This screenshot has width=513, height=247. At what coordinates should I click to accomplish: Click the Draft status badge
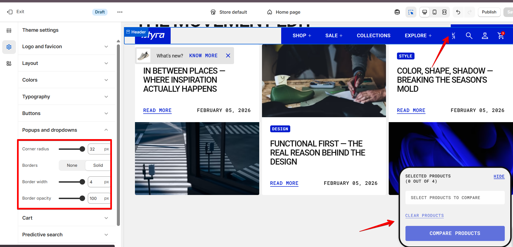[100, 12]
